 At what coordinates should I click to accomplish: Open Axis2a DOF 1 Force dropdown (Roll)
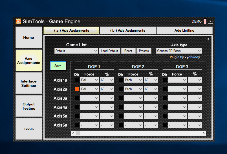click(x=89, y=89)
